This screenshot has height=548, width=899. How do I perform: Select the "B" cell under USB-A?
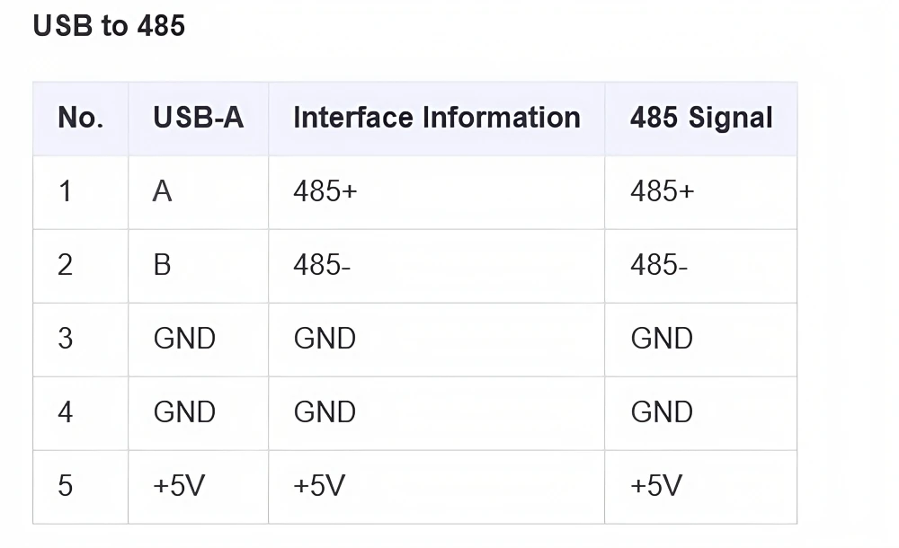[162, 265]
